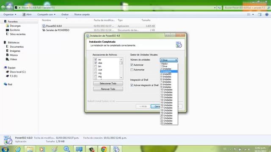Click the taskbar clock
This screenshot has width=271, height=152.
click(260, 149)
